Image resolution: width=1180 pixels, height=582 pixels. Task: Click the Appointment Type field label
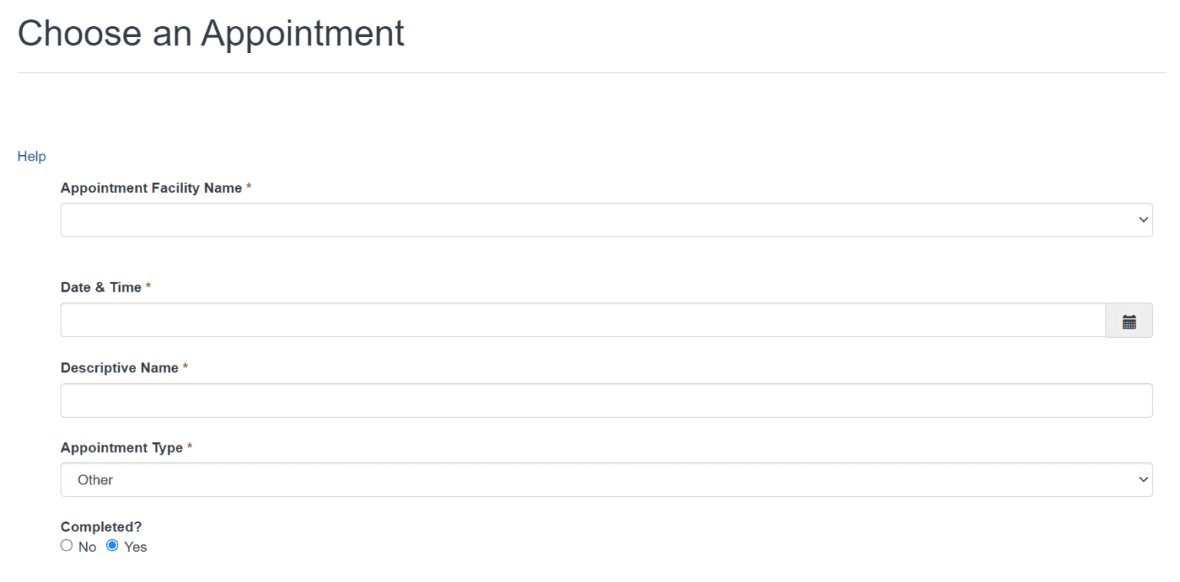click(121, 448)
